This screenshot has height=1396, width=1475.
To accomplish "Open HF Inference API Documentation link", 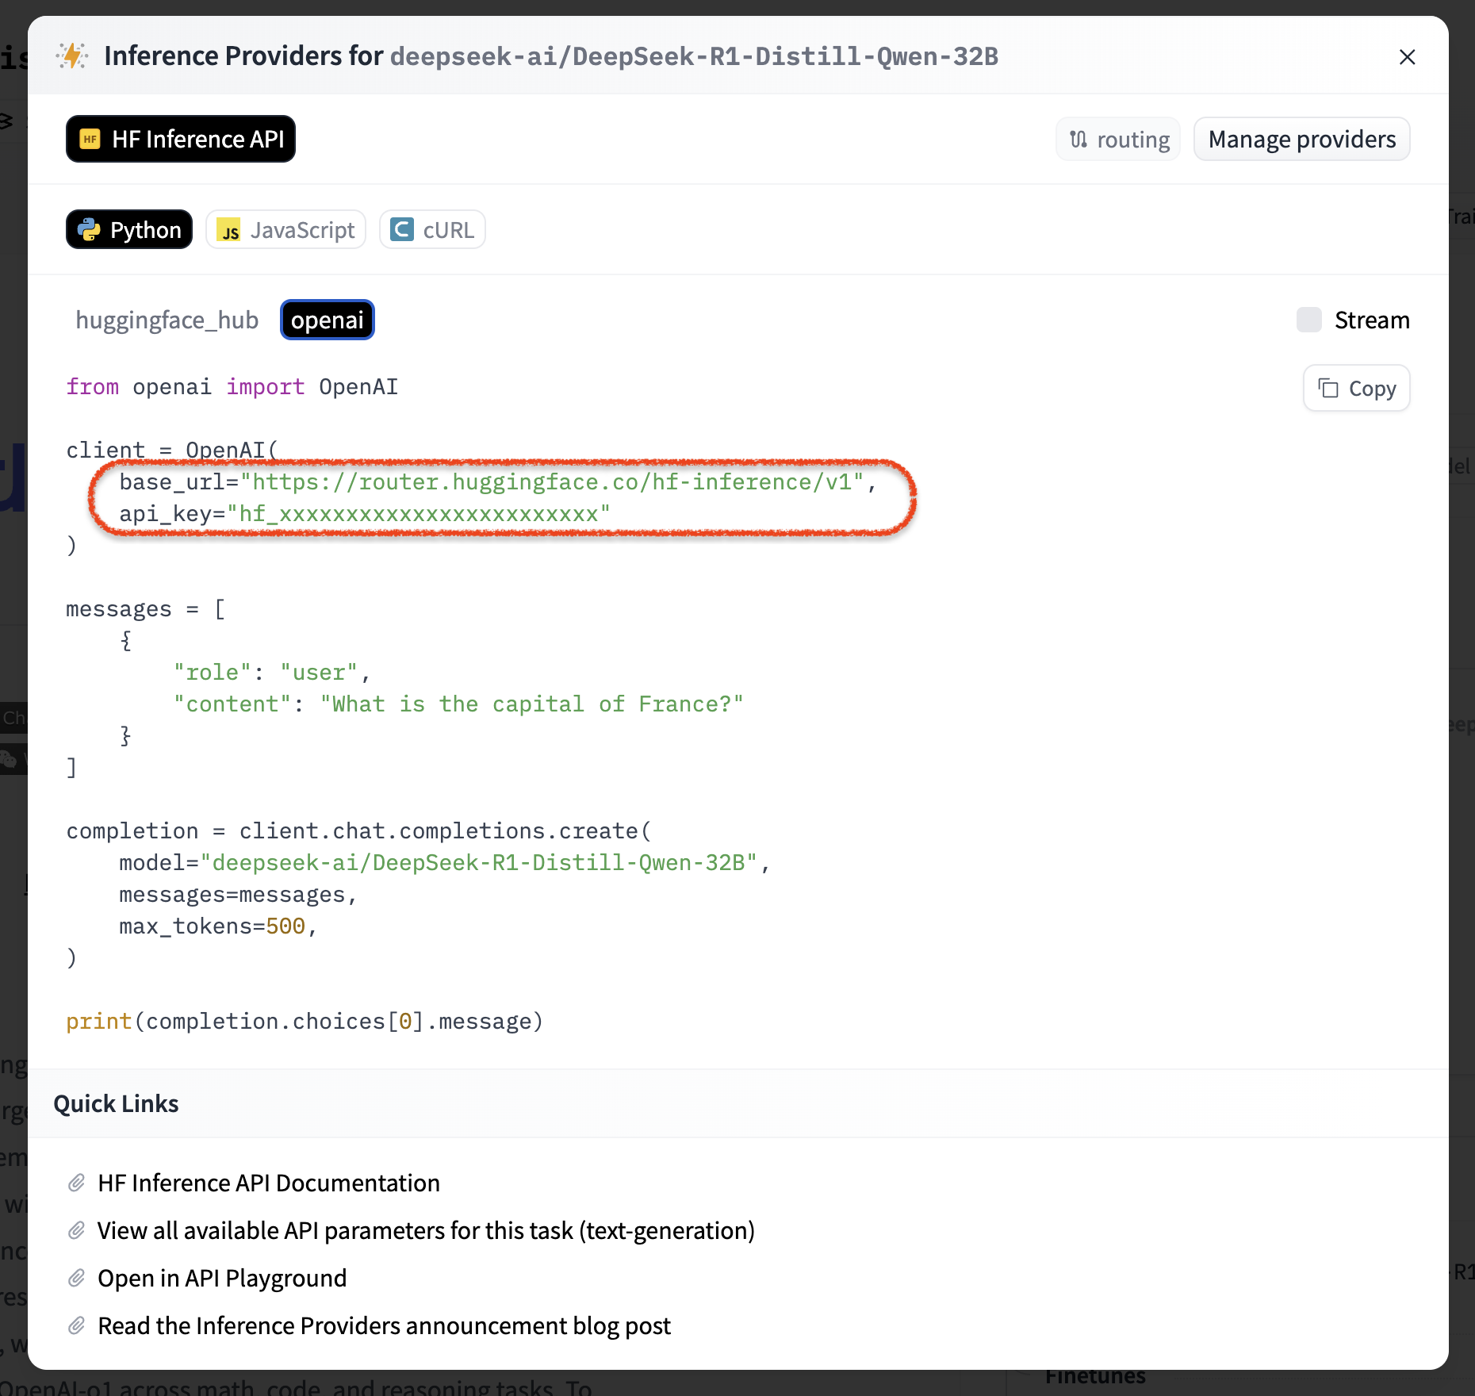I will click(268, 1183).
